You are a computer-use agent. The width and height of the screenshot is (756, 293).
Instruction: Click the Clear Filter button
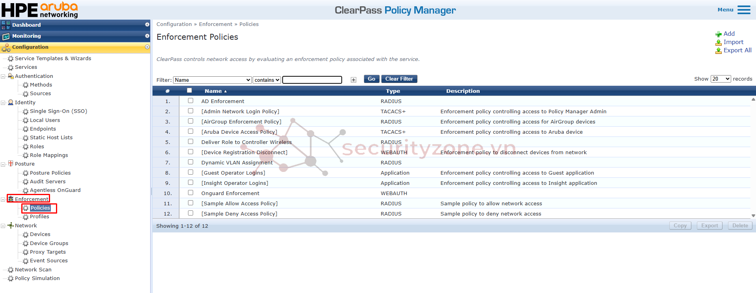click(399, 79)
